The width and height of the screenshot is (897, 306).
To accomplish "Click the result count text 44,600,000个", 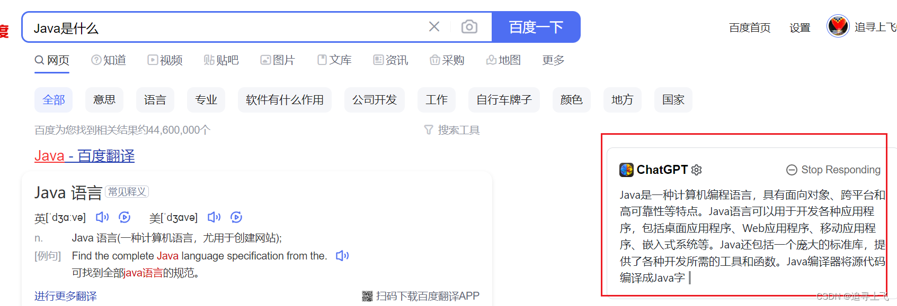I will pyautogui.click(x=179, y=130).
